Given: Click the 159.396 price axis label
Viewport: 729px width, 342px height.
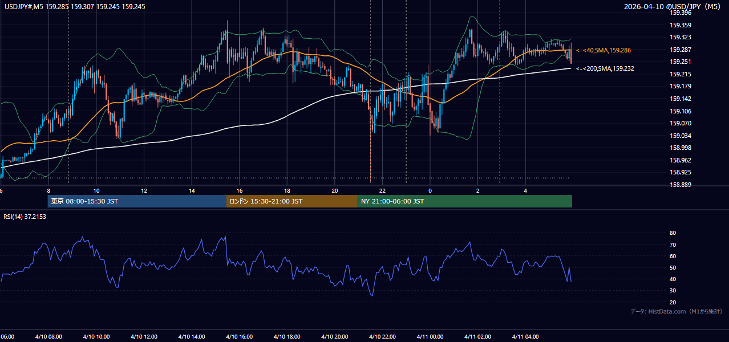Looking at the screenshot, I should pos(680,13).
